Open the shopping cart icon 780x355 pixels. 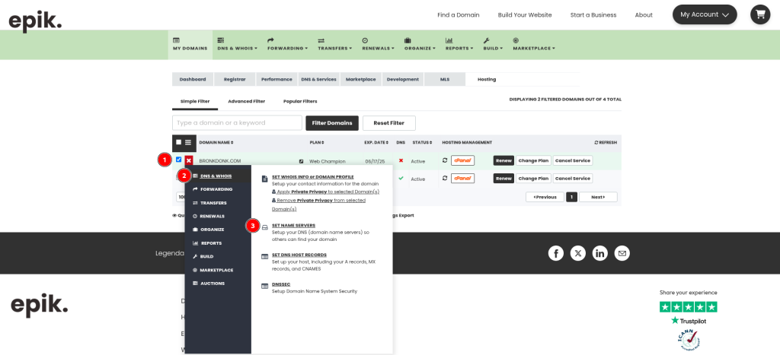[760, 14]
